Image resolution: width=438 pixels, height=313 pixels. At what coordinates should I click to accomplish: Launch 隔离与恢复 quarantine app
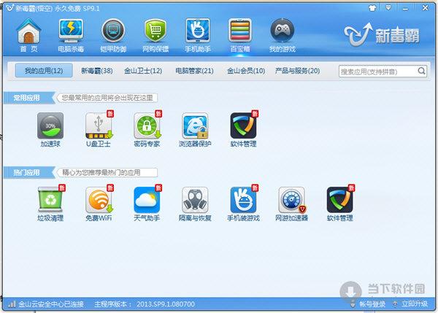(195, 204)
